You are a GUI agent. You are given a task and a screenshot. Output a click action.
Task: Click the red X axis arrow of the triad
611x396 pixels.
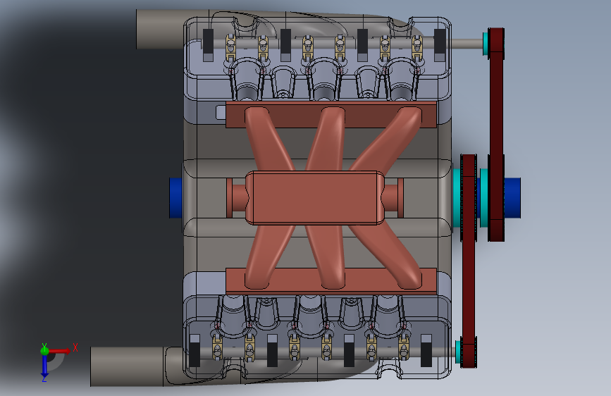click(61, 351)
